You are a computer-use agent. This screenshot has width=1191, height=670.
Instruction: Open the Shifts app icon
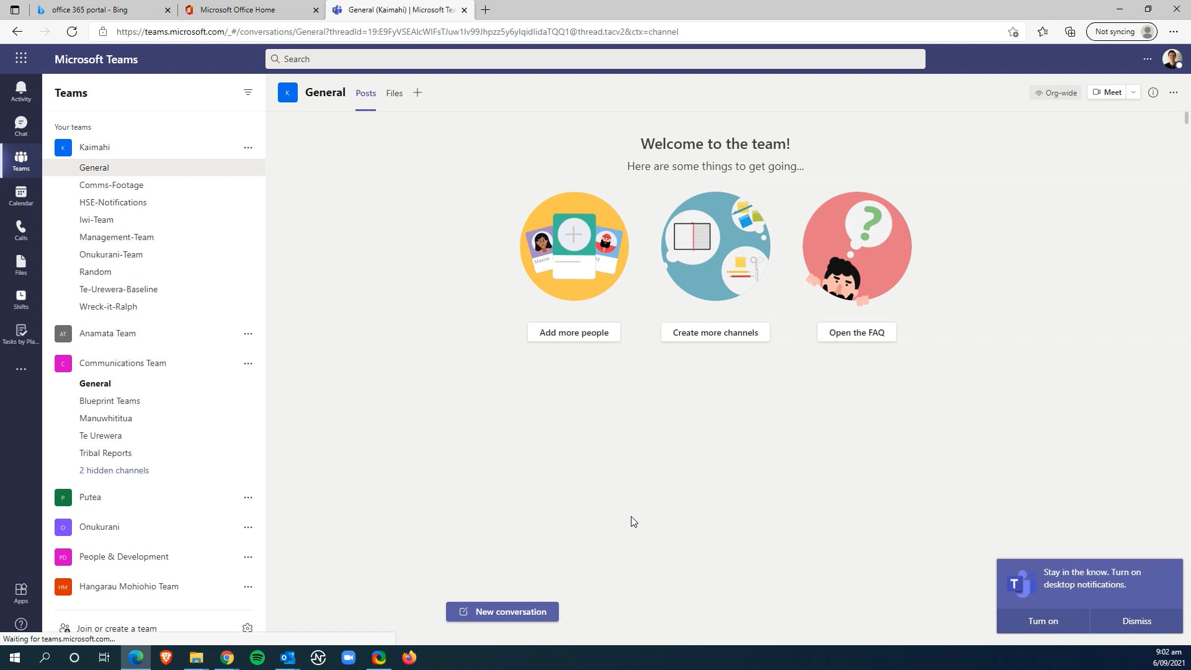click(20, 298)
